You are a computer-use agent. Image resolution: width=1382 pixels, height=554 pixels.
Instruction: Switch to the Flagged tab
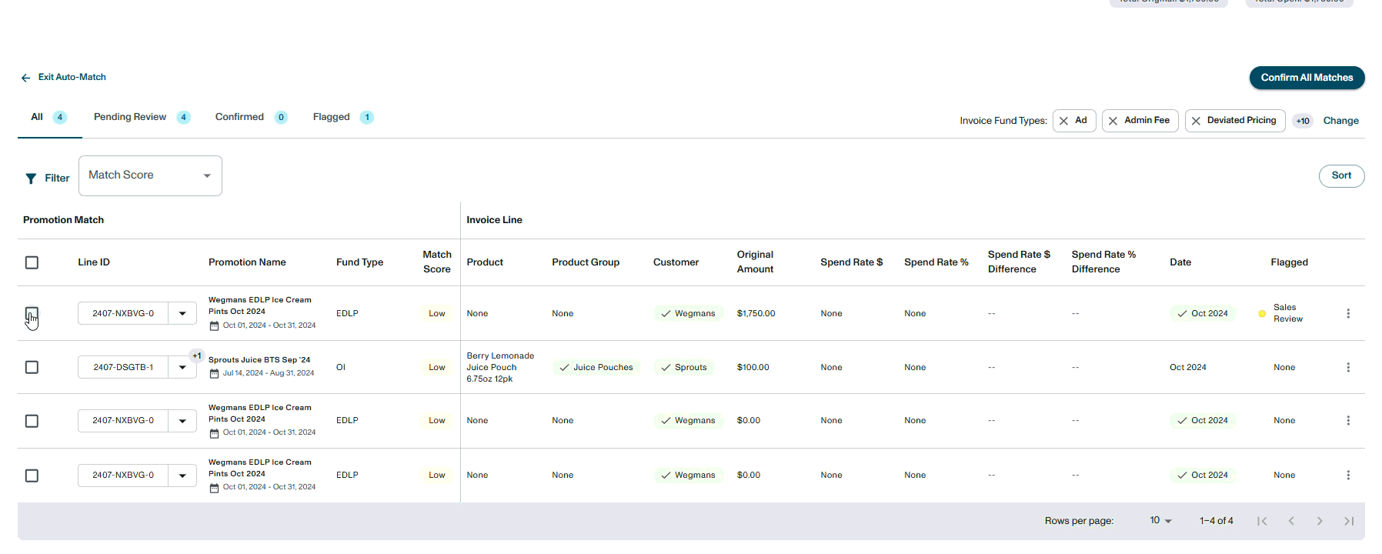(342, 117)
